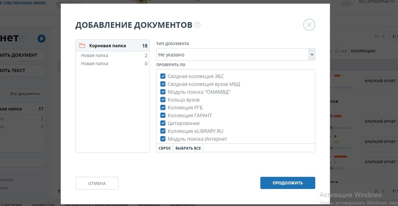Screen dimensions: 398x206
Task: Select the Корневая папка folder
Action: point(113,46)
